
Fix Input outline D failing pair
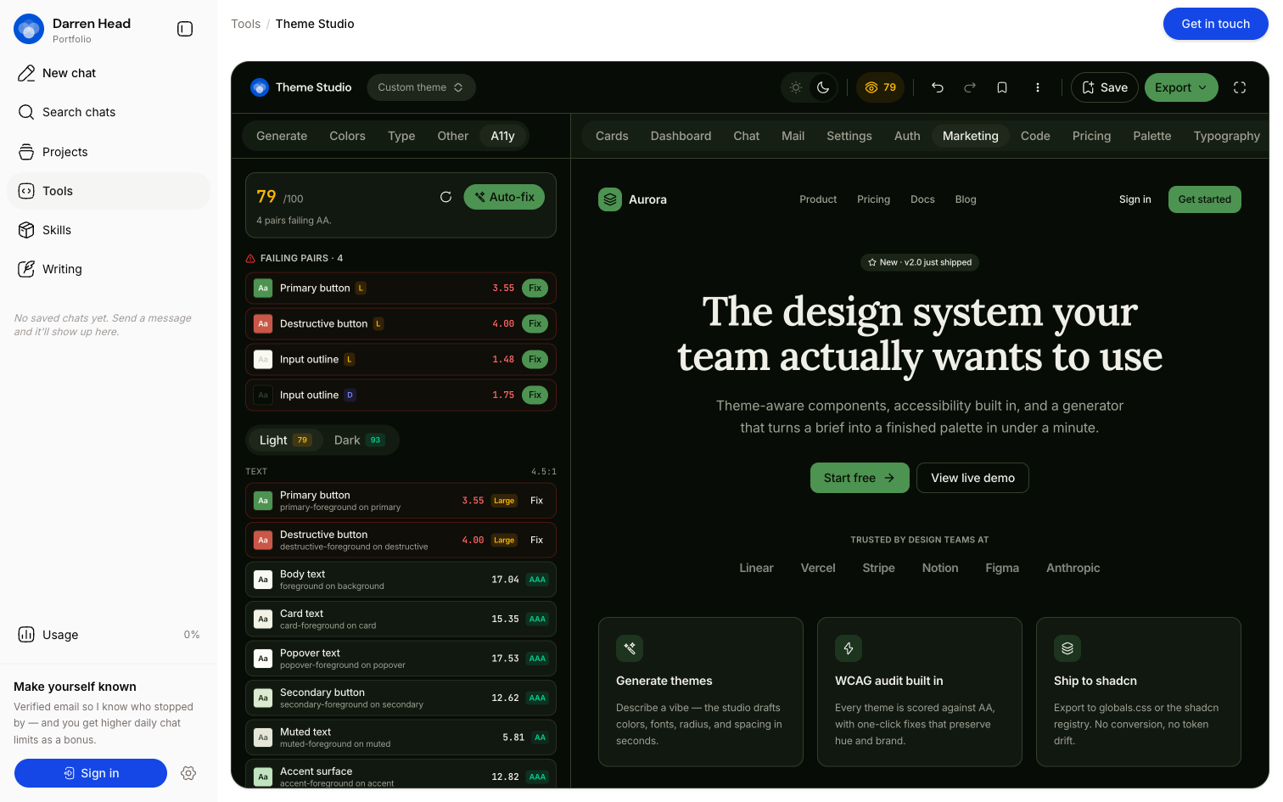click(535, 395)
